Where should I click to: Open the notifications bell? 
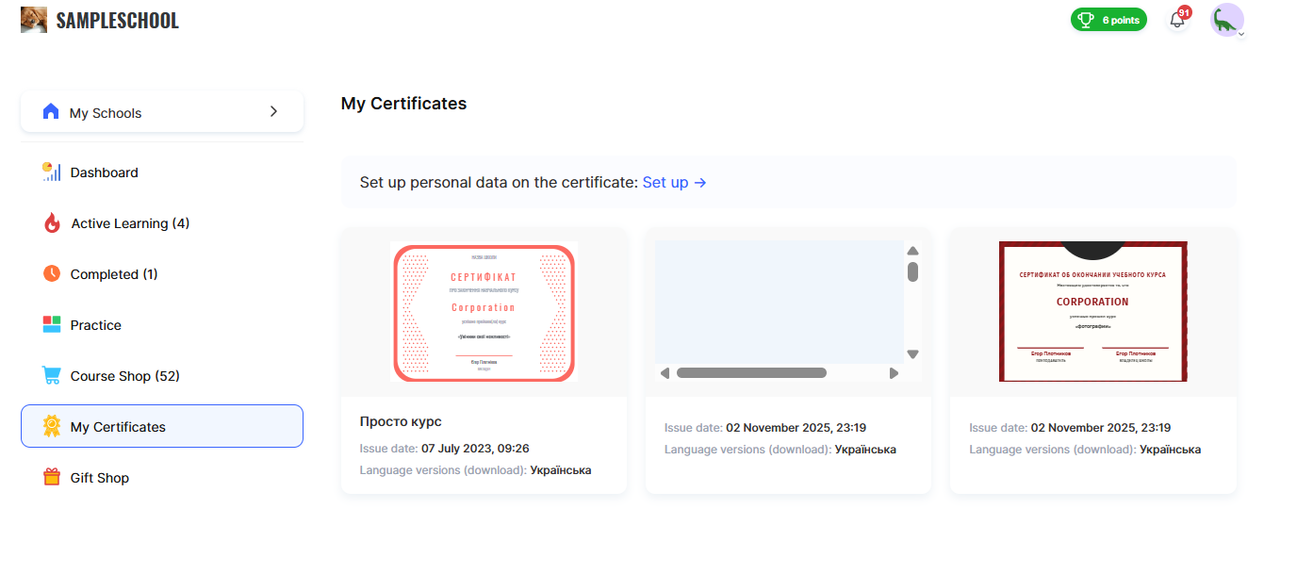(x=1177, y=20)
